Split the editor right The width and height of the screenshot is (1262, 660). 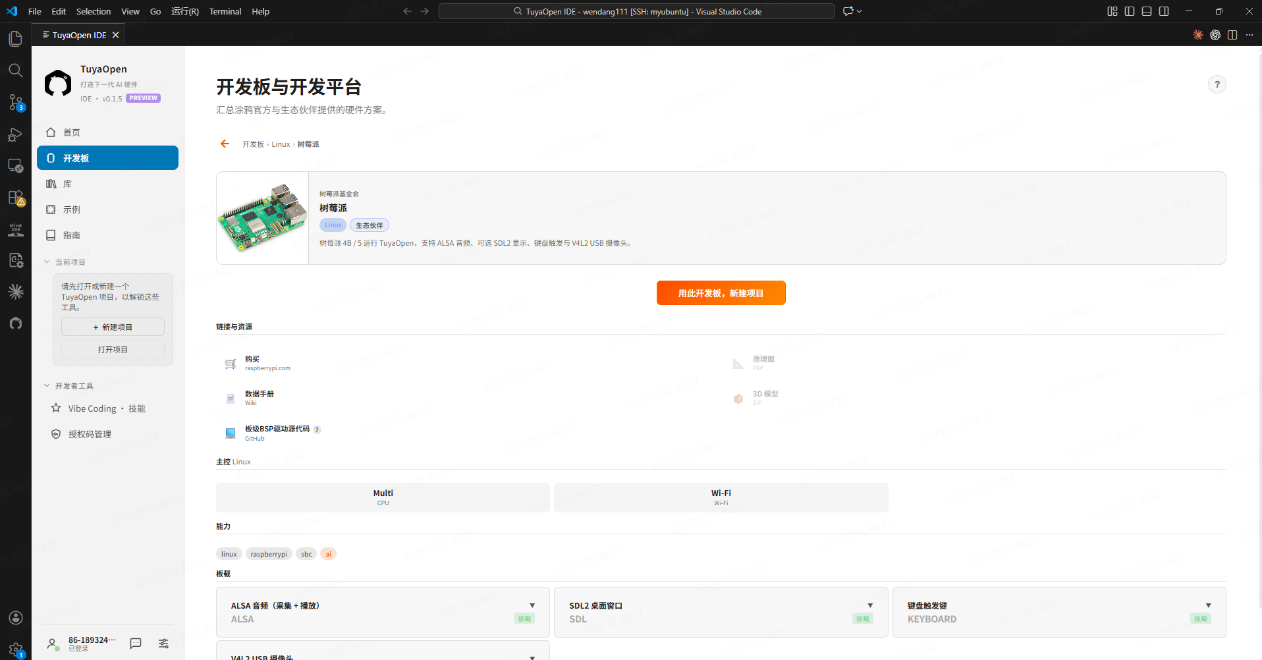tap(1232, 35)
